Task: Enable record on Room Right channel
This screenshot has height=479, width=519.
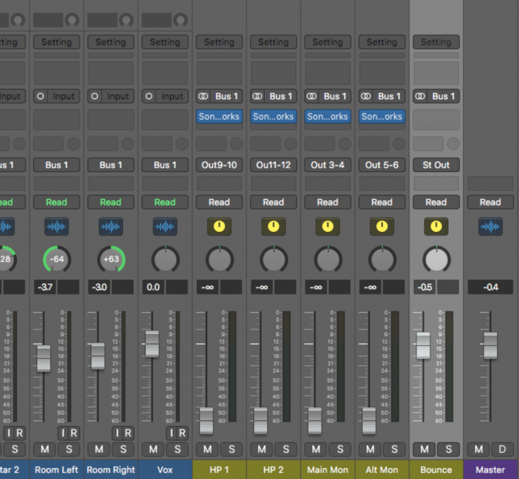Action: point(128,433)
